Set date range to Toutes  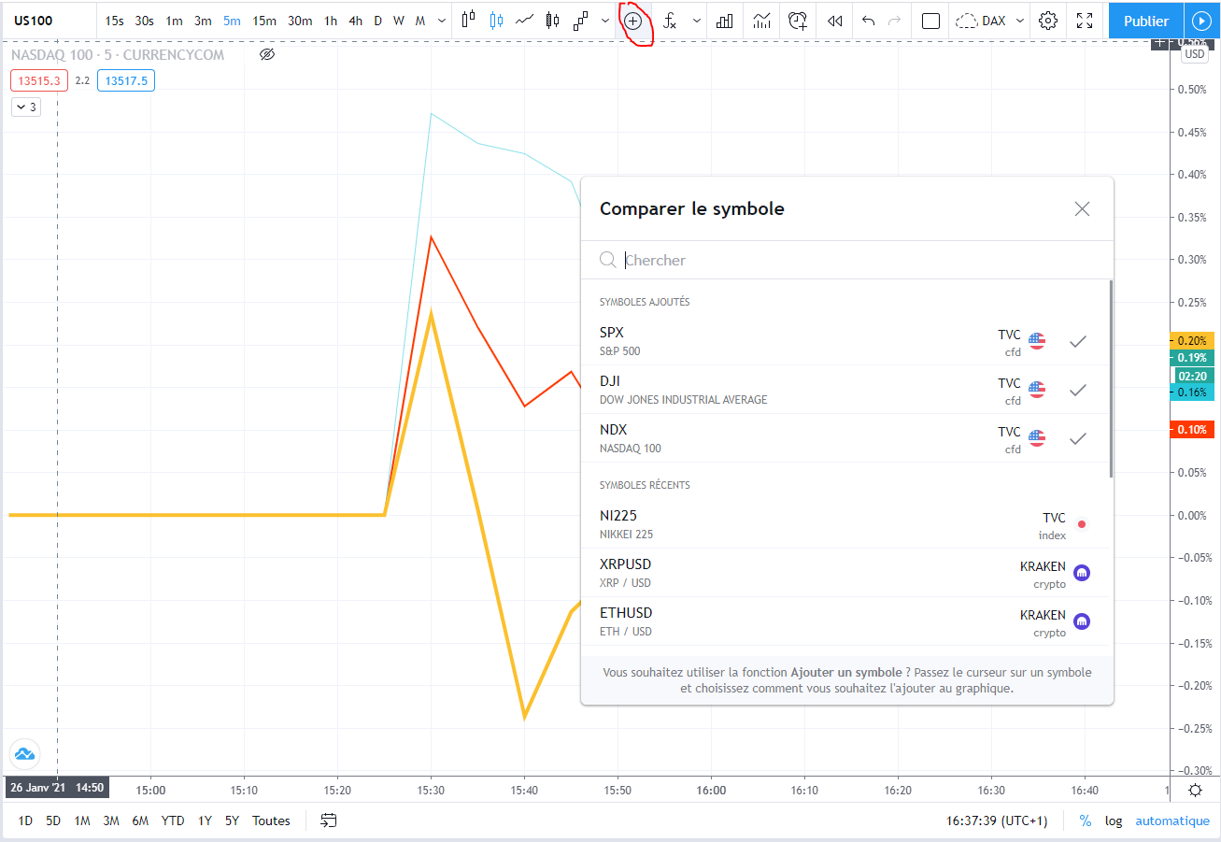[x=272, y=821]
